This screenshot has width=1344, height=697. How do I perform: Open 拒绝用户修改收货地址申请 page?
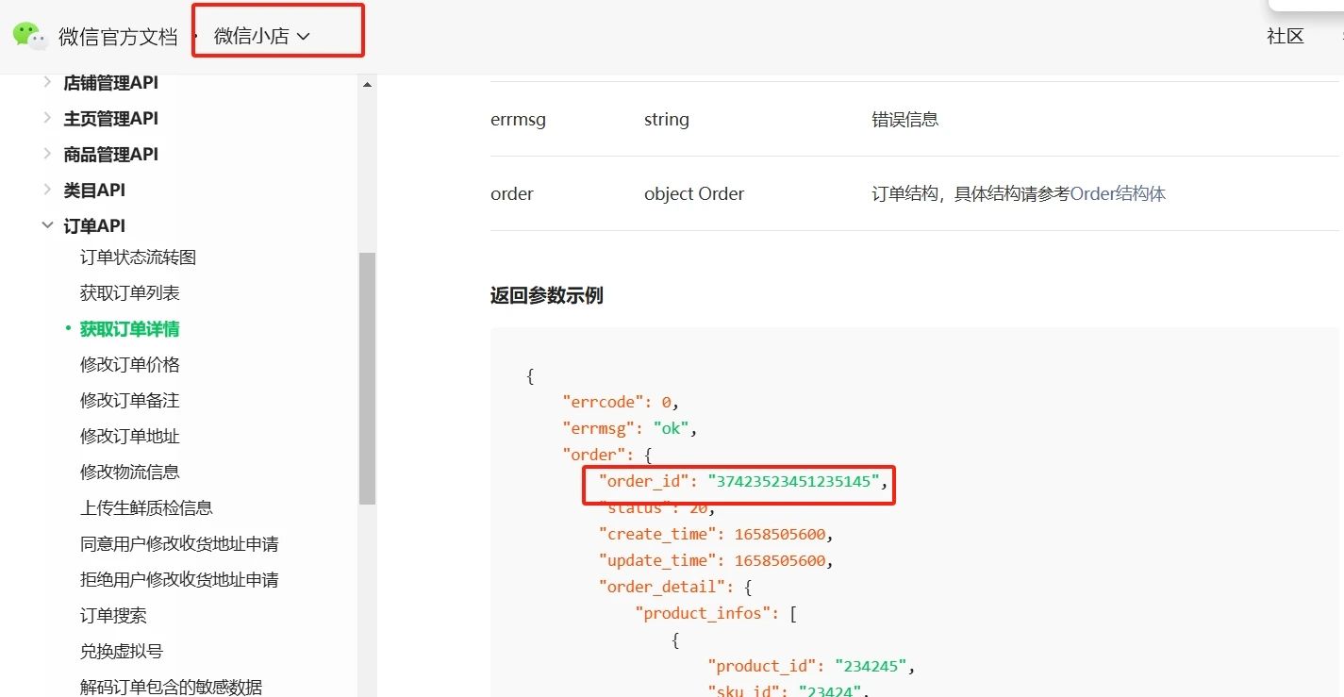tap(179, 580)
